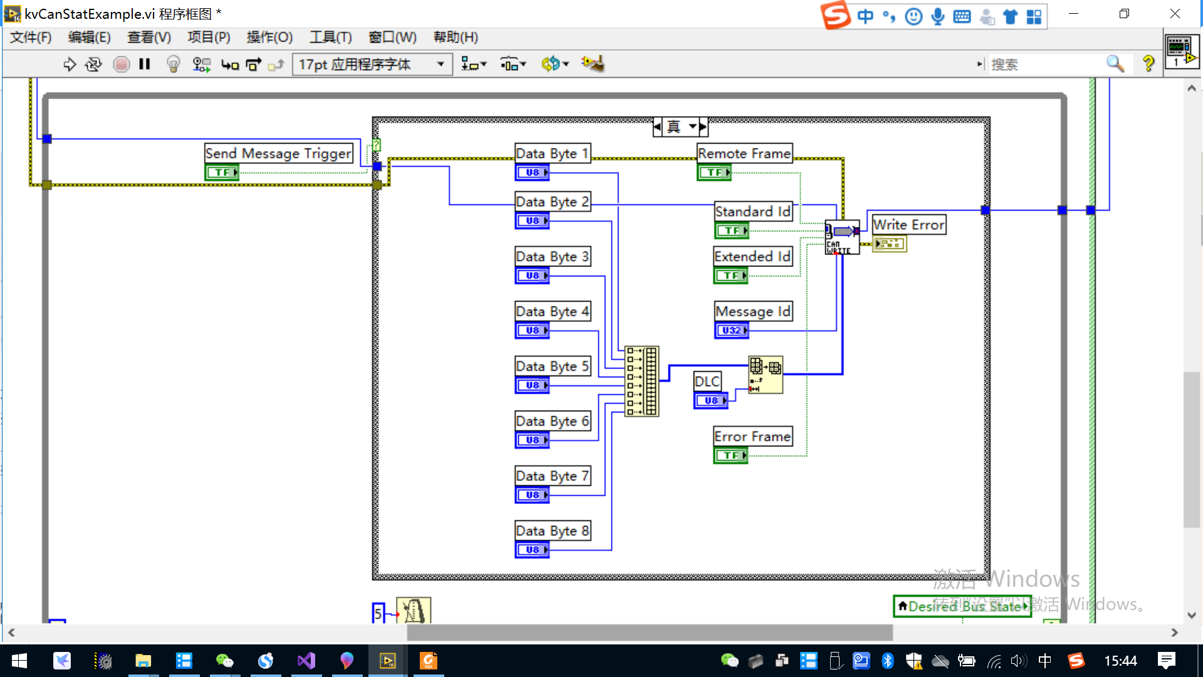Click the vertical scrollbar thumb
Viewport: 1203px width, 677px height.
(x=1191, y=450)
